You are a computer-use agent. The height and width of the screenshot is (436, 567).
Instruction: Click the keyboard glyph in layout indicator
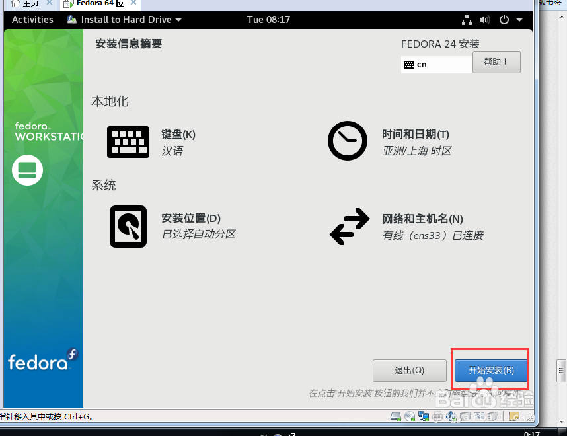click(x=409, y=65)
